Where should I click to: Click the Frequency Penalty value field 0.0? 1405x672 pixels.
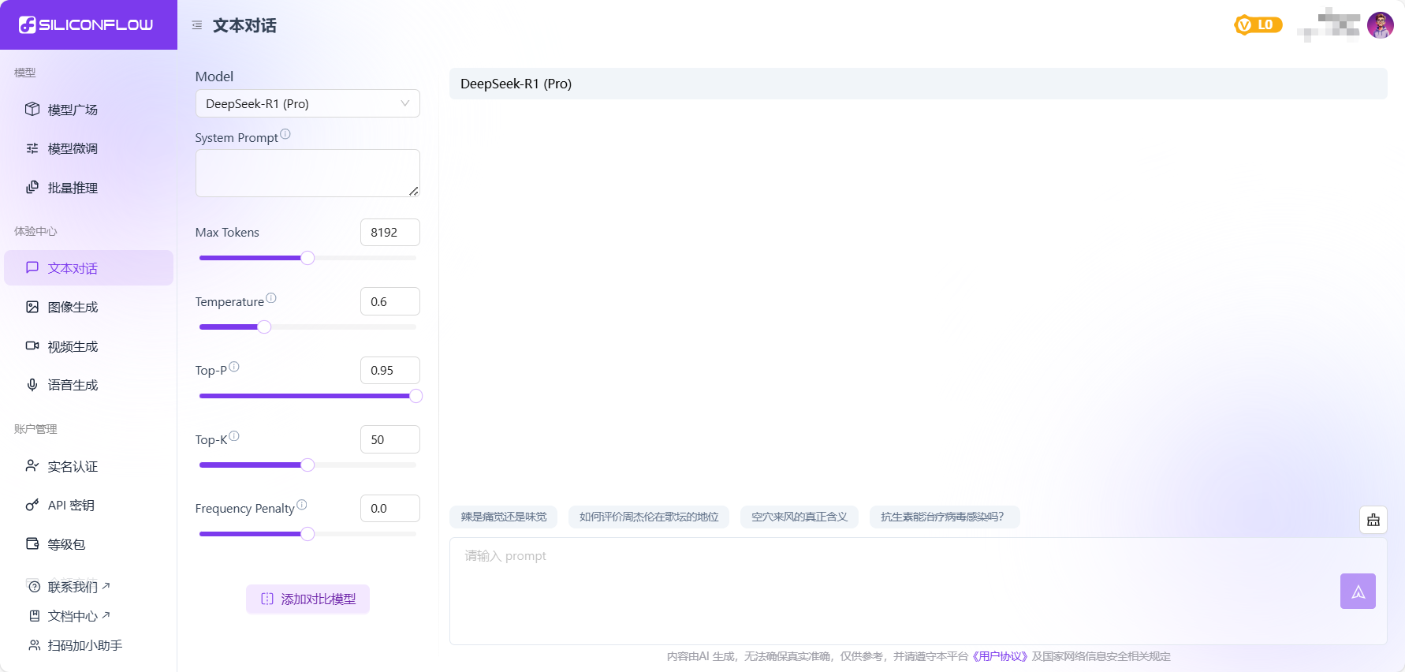point(390,508)
